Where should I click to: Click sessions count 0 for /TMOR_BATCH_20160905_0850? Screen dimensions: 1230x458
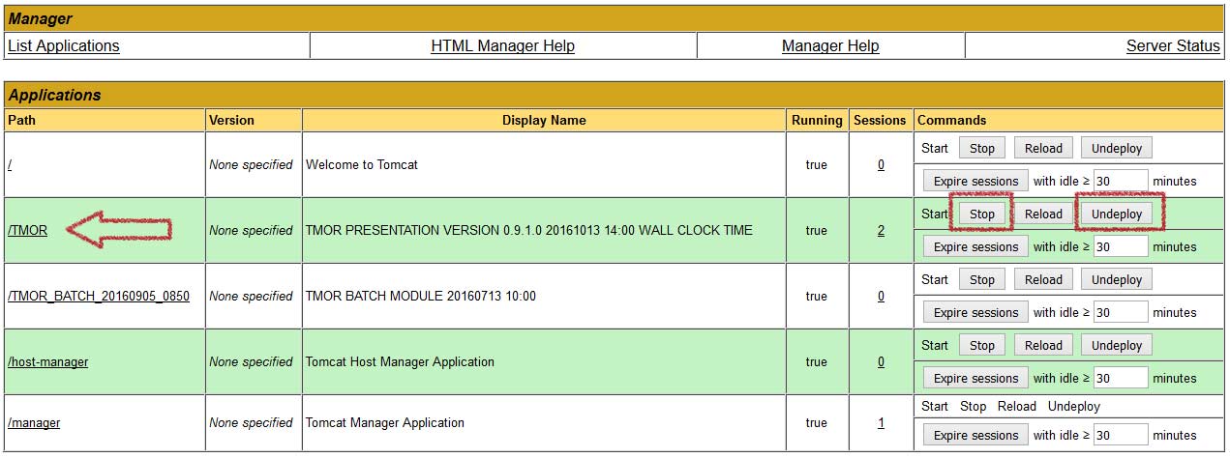tap(881, 296)
